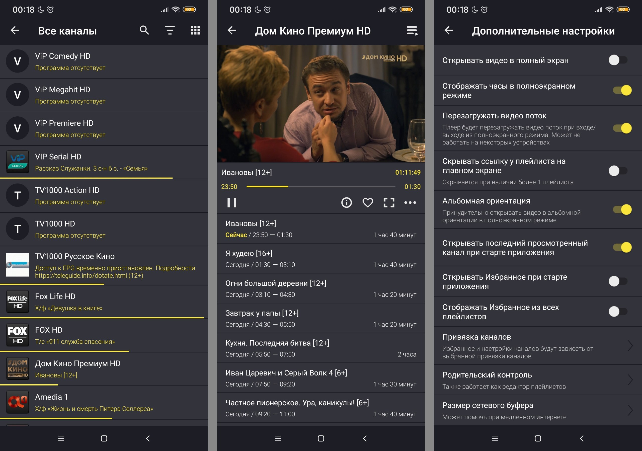Tap the 01:11:49 remaining time label
Image resolution: width=642 pixels, height=451 pixels.
coord(408,173)
